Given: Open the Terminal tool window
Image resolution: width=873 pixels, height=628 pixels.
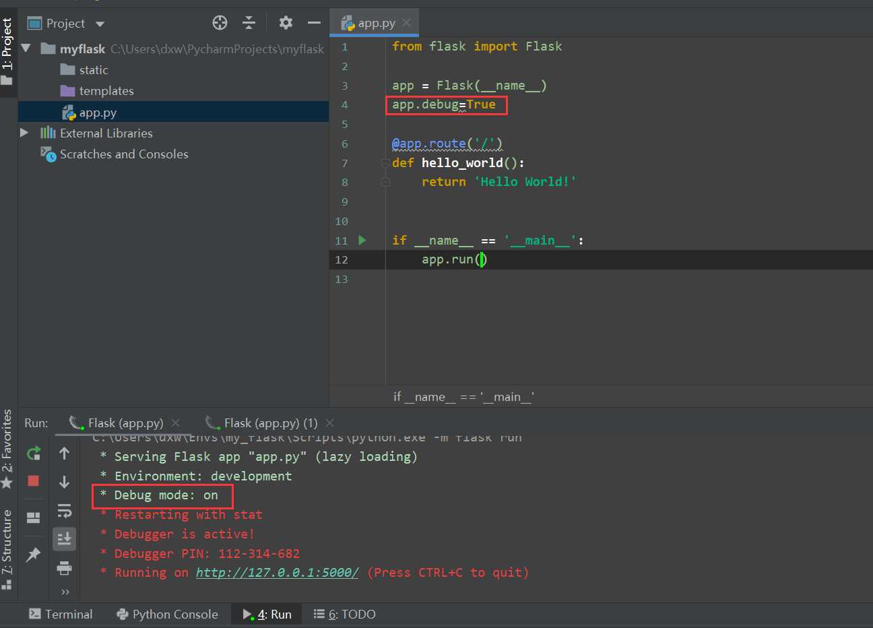Looking at the screenshot, I should pyautogui.click(x=61, y=615).
